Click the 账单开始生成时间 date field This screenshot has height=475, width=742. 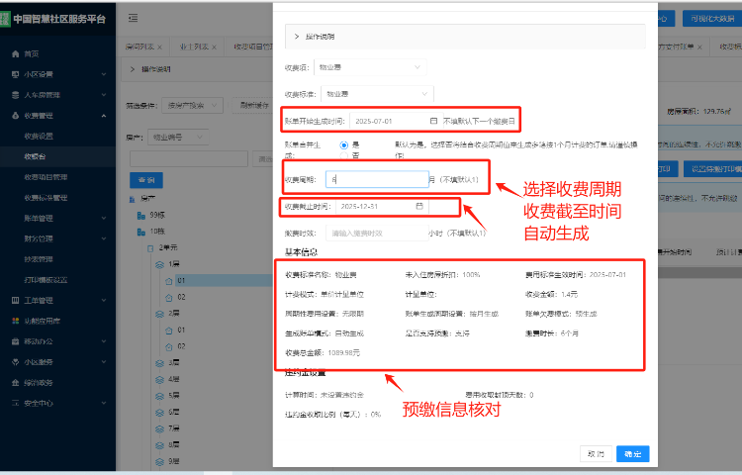click(396, 121)
